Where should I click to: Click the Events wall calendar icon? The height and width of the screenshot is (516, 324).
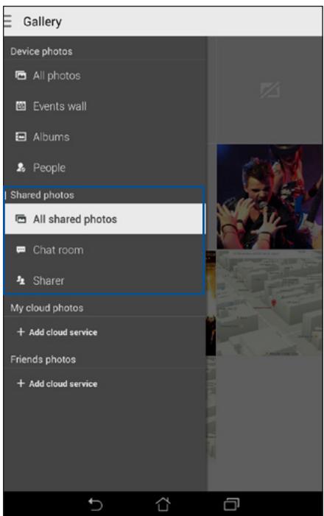click(x=21, y=106)
